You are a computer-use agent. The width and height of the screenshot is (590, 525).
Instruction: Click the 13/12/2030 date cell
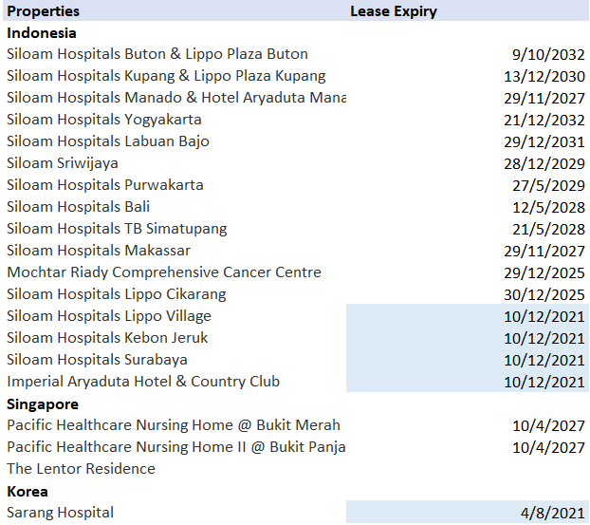(x=544, y=77)
